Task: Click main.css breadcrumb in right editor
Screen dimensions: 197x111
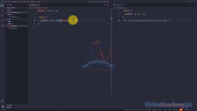Action: click(x=122, y=8)
